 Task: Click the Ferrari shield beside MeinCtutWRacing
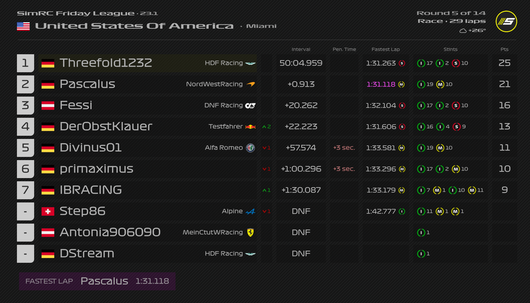(x=250, y=233)
